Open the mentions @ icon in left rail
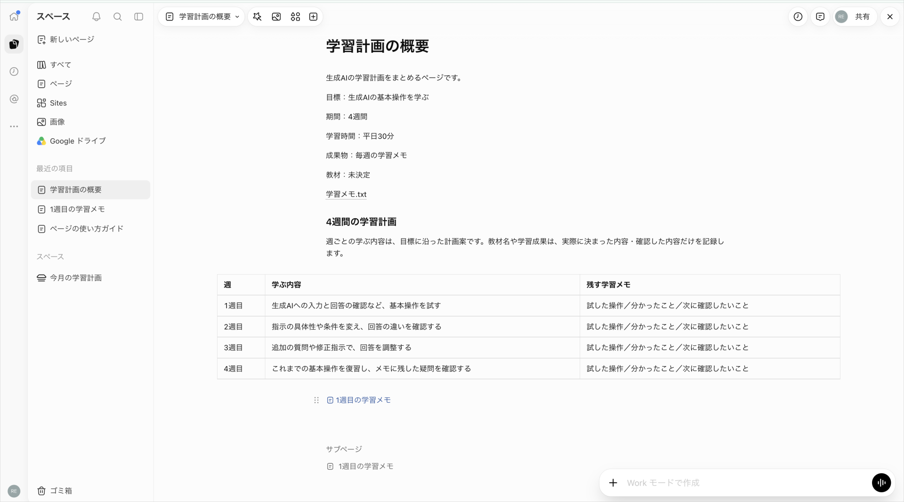The image size is (904, 502). pyautogui.click(x=14, y=99)
